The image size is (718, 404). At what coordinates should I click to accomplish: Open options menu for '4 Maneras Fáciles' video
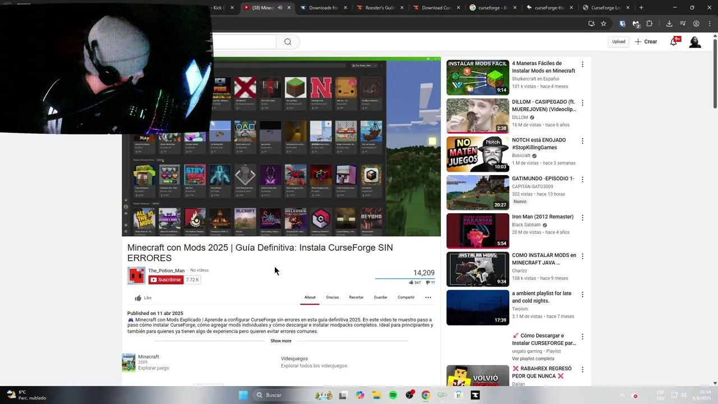[582, 65]
